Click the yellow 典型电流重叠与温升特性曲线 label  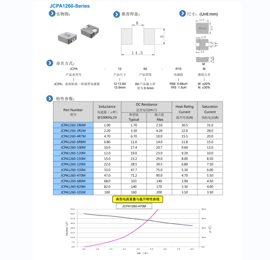[138, 199]
